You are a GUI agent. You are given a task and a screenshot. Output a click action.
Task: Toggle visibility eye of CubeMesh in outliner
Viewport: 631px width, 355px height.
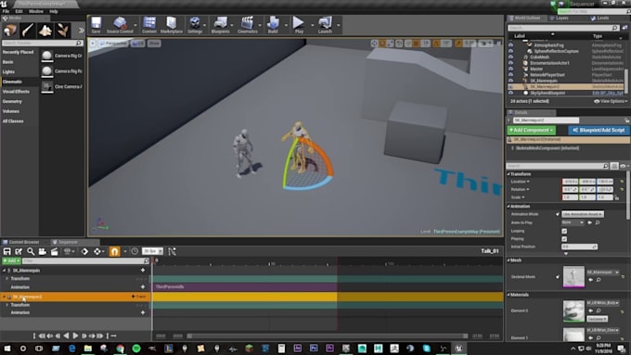click(510, 57)
